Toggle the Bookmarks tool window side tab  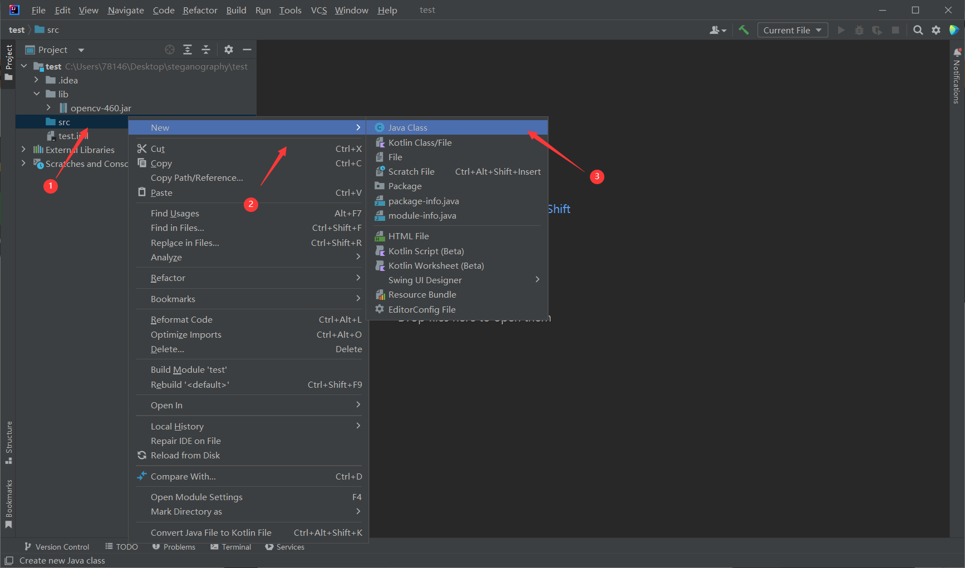[9, 504]
